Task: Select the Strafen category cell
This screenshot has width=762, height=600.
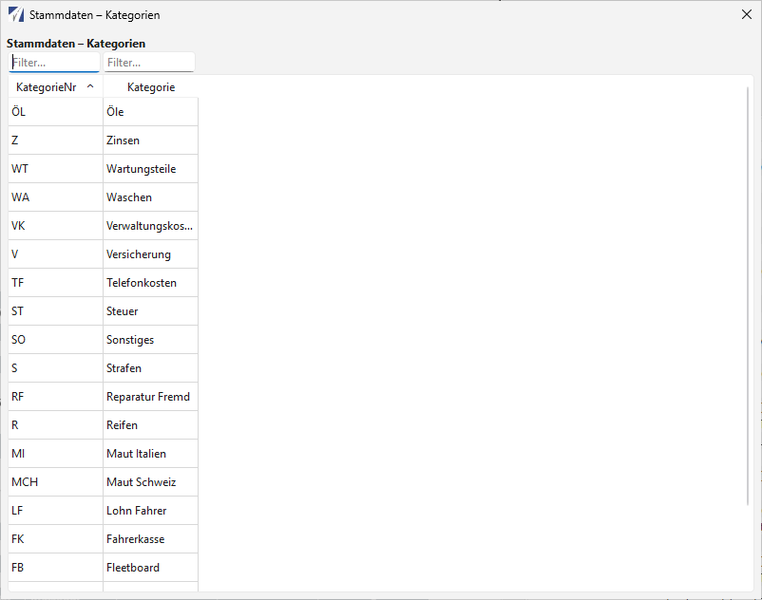Action: (x=151, y=368)
